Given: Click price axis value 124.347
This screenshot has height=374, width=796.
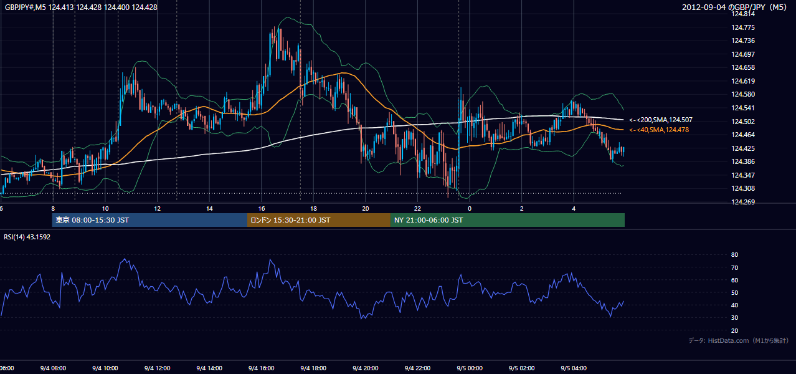Looking at the screenshot, I should tap(744, 175).
